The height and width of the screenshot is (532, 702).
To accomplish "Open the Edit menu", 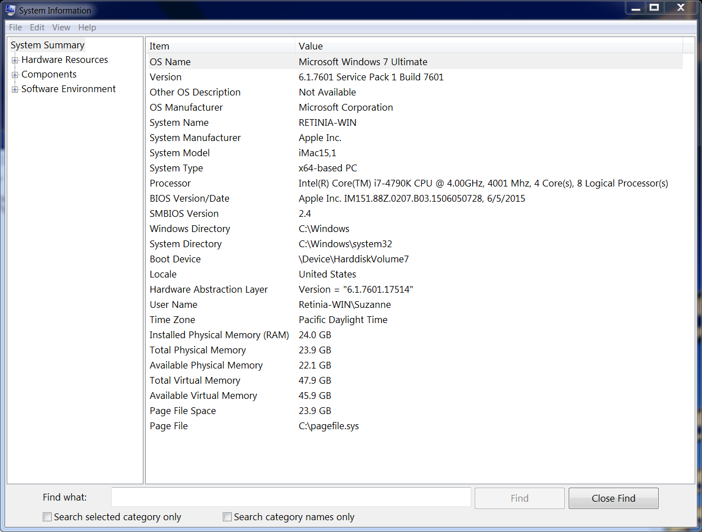I will [37, 28].
